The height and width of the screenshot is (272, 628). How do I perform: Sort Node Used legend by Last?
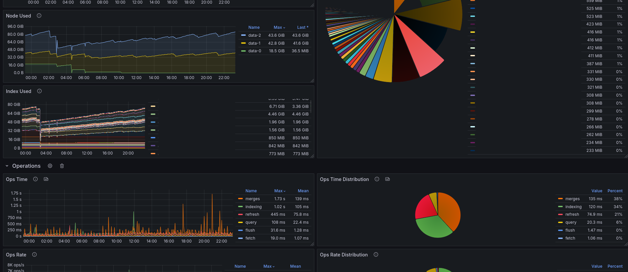coord(303,27)
